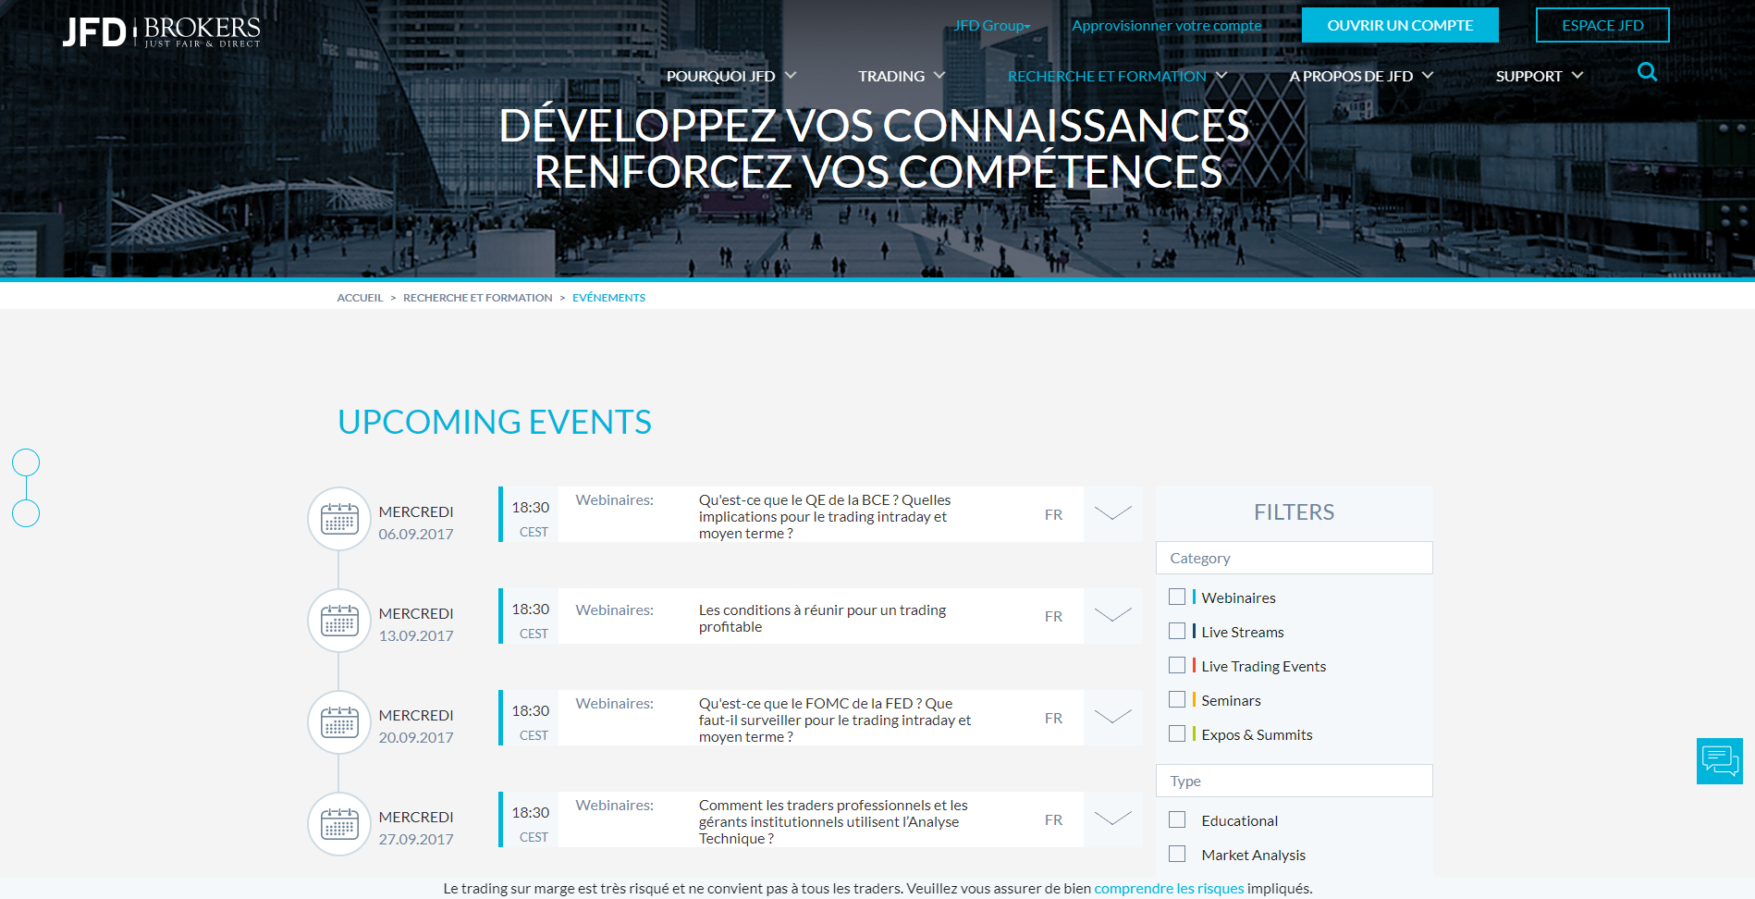Click calendar icon for 20.09.2017 event
The image size is (1755, 899).
(x=339, y=722)
